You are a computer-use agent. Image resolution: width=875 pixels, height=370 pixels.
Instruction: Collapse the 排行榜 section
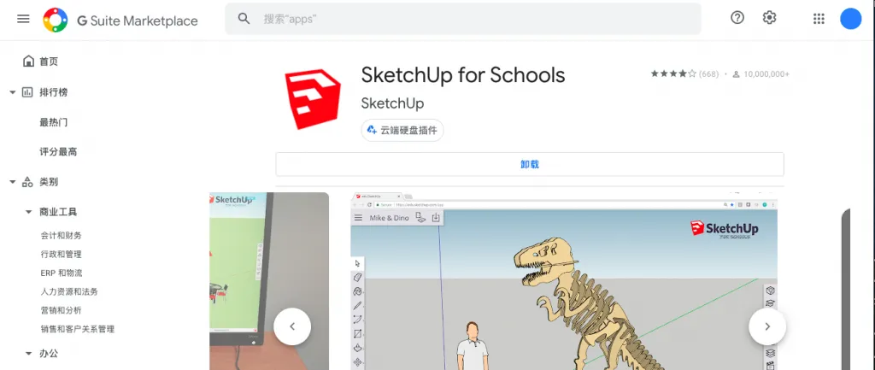pyautogui.click(x=12, y=92)
